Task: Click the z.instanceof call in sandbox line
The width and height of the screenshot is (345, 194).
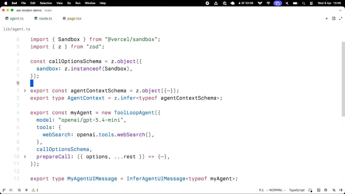Action: pos(83,69)
